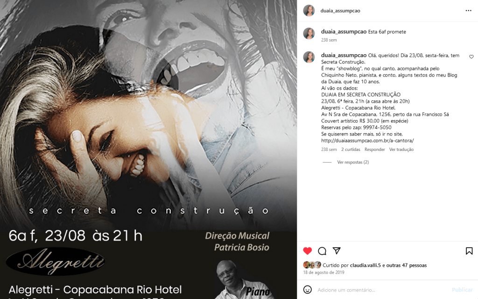Click the header profile avatar

[x=309, y=11]
